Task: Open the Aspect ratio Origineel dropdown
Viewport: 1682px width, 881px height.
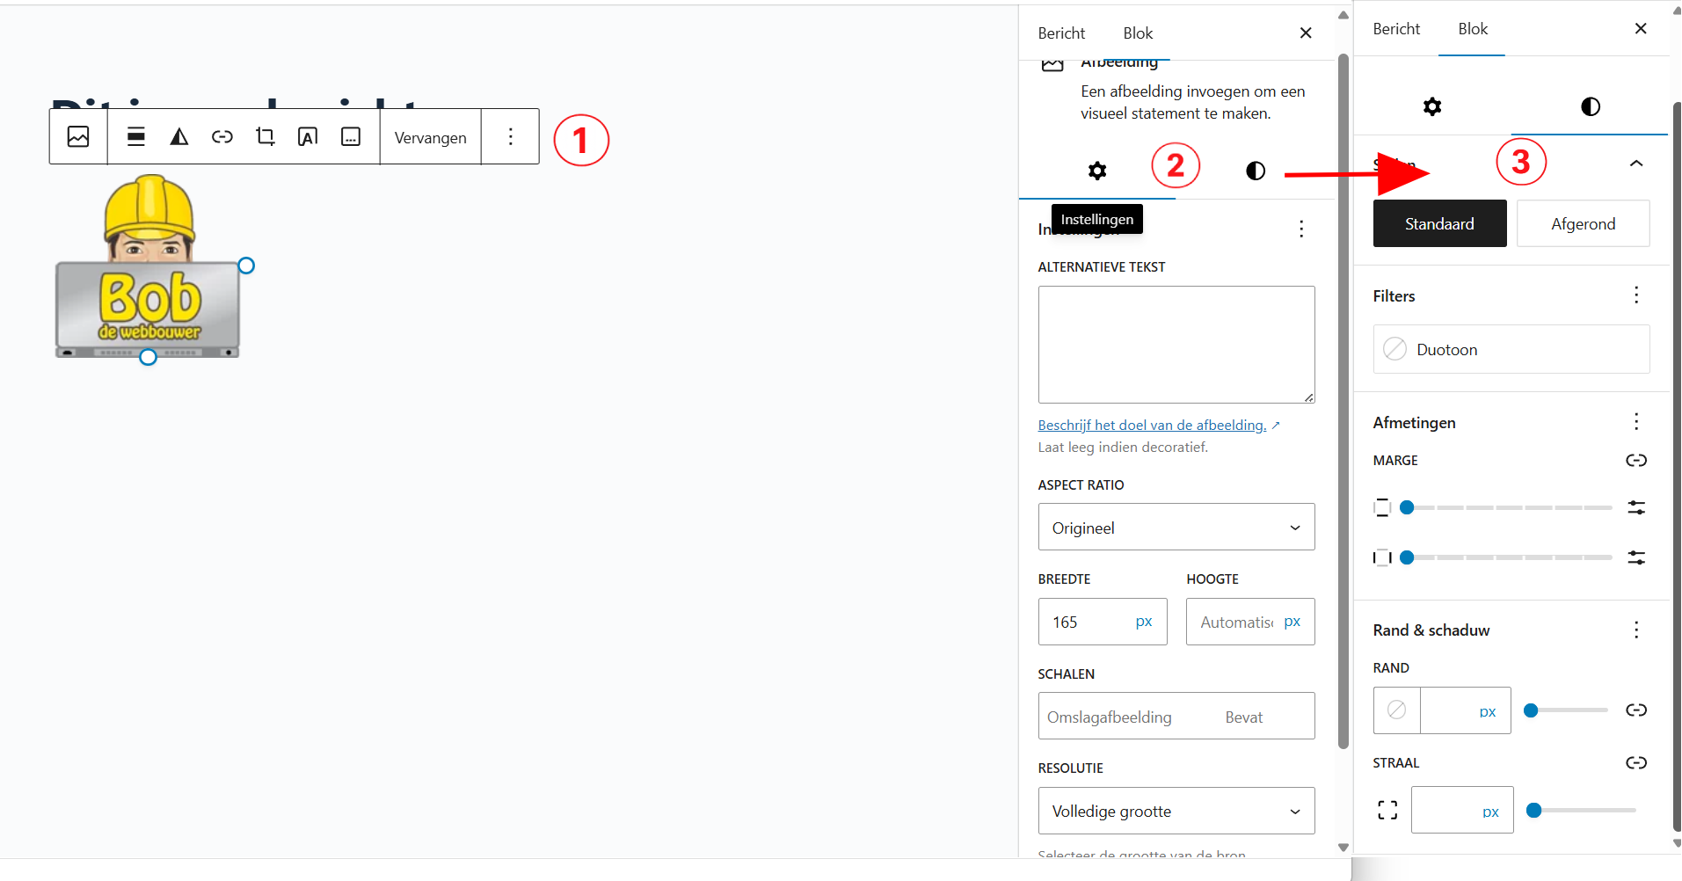Action: point(1176,528)
